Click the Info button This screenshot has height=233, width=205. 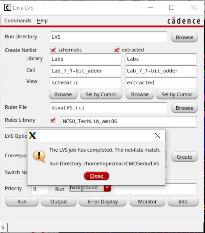183,201
